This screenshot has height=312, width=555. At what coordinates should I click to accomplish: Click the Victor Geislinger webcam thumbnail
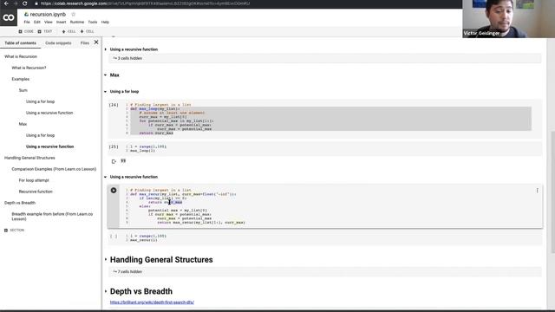point(508,19)
